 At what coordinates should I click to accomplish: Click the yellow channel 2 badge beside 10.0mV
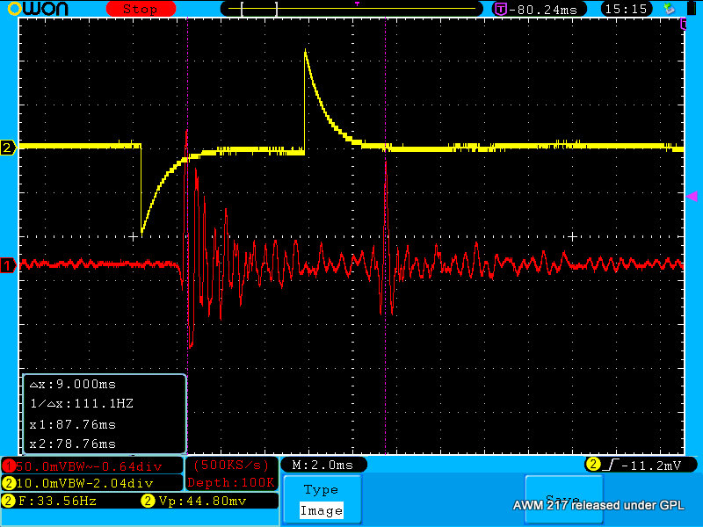click(x=9, y=483)
